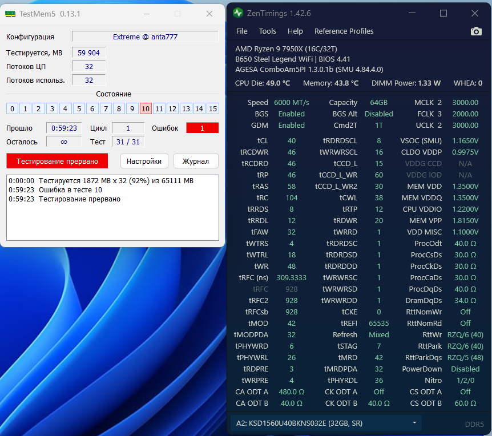Click the tREFI value 65535
This screenshot has height=436, width=492.
coord(379,324)
